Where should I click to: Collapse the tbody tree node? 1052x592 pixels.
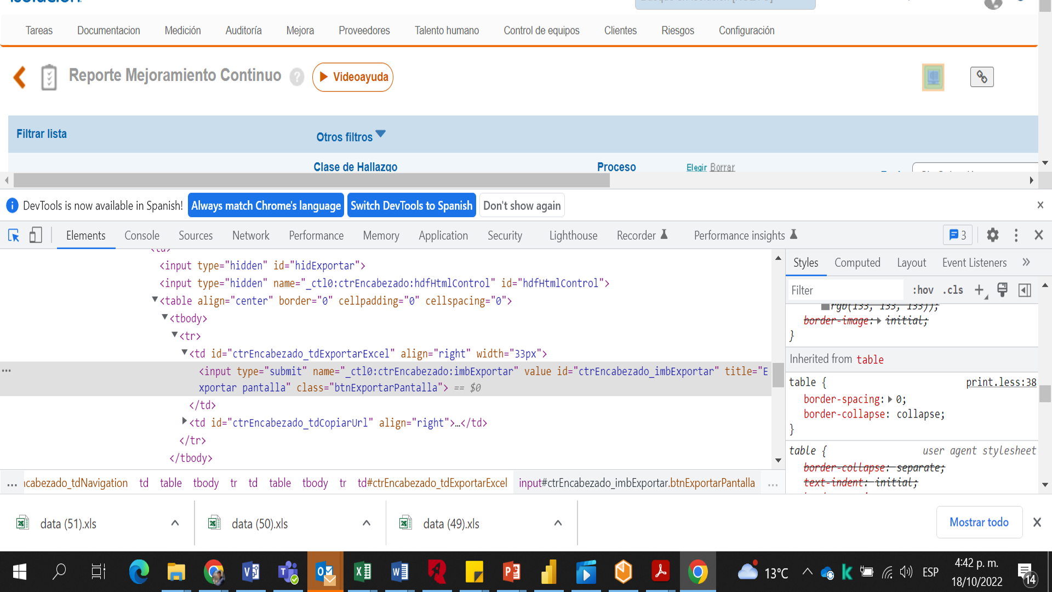point(165,317)
